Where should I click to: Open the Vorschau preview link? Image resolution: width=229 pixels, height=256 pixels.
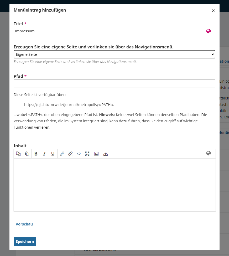[x=24, y=224]
